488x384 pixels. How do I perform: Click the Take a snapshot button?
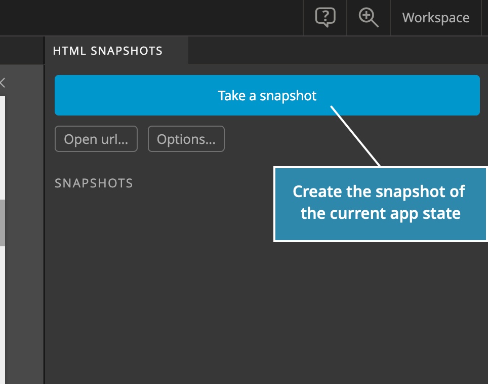267,95
